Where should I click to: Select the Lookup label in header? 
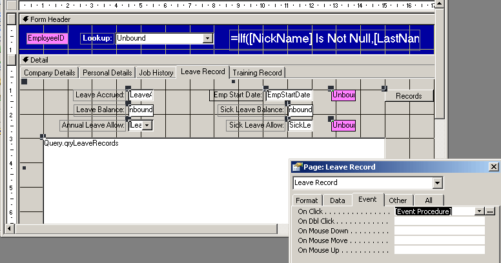coord(97,38)
